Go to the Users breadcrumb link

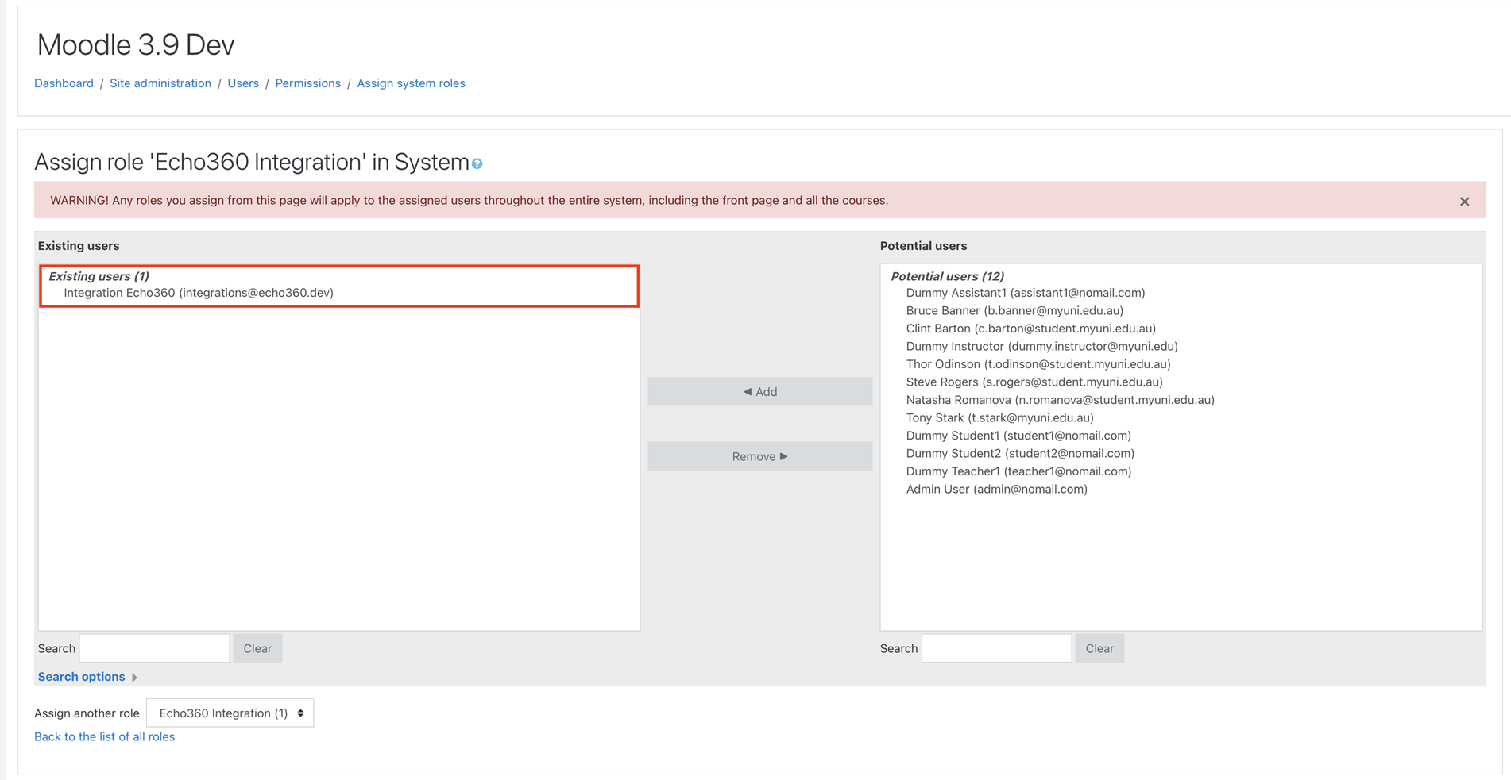coord(243,83)
